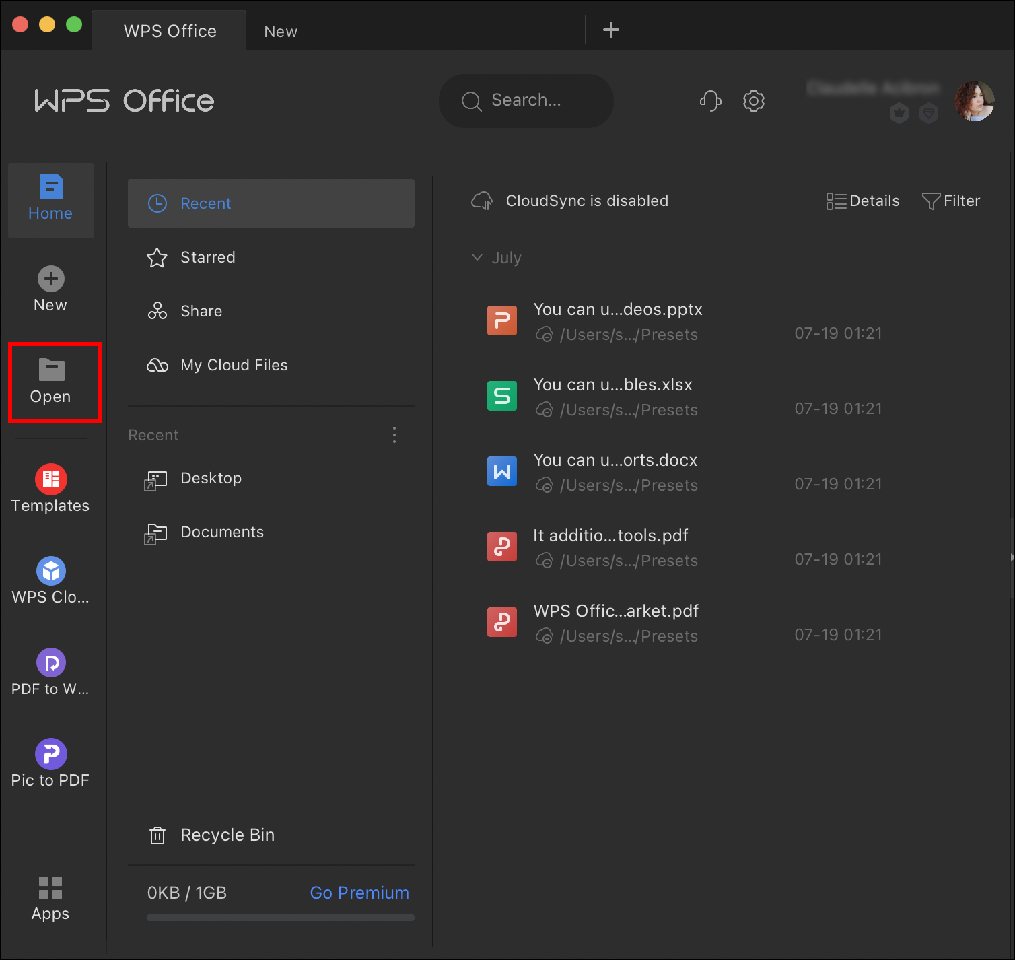This screenshot has width=1015, height=960.
Task: Select the Recent list
Action: [271, 203]
